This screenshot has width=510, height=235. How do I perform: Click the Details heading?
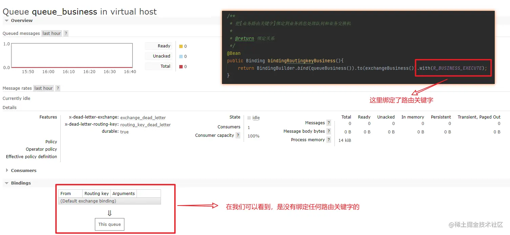9,108
